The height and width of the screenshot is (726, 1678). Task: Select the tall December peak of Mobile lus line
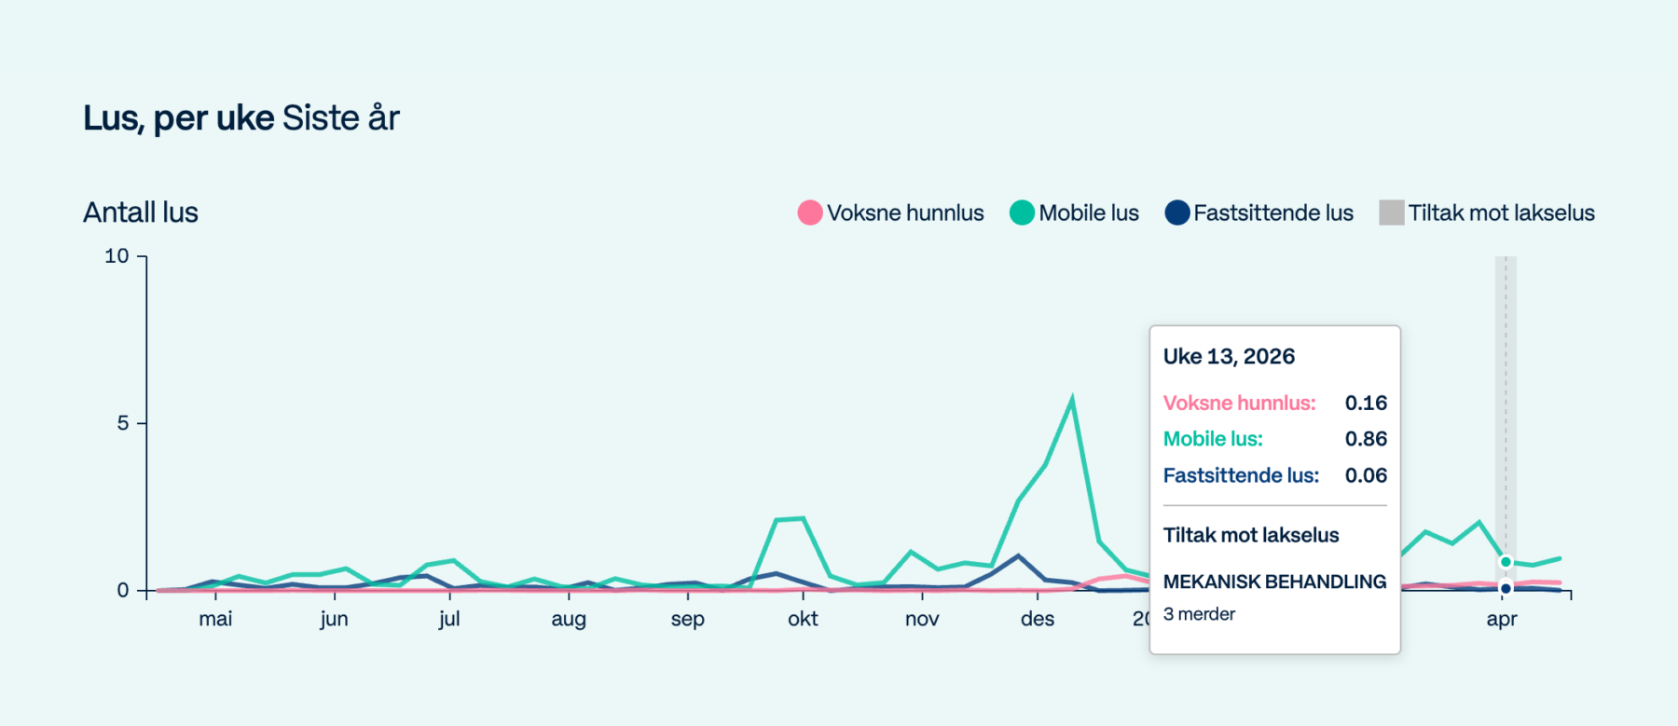point(1072,401)
